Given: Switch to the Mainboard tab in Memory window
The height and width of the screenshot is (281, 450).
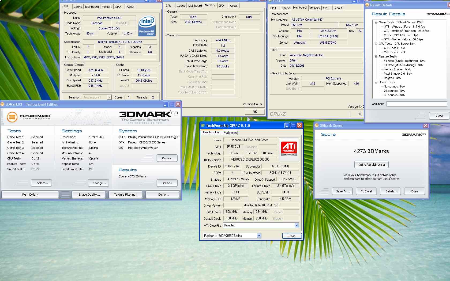Looking at the screenshot, I should pos(195,6).
